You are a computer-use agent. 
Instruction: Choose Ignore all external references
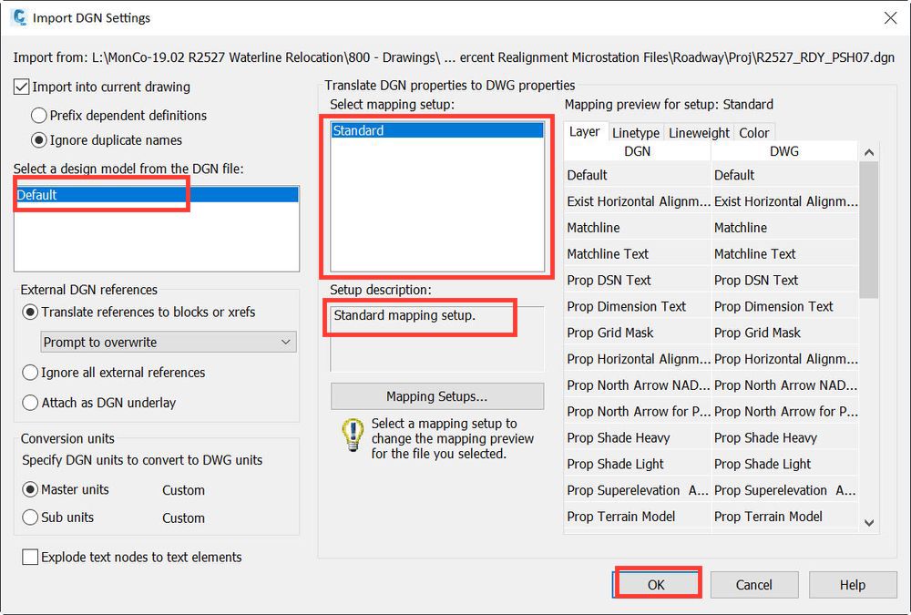tap(30, 373)
